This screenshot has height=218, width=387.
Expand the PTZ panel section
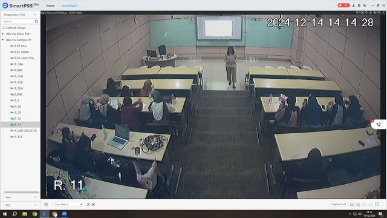point(20,205)
